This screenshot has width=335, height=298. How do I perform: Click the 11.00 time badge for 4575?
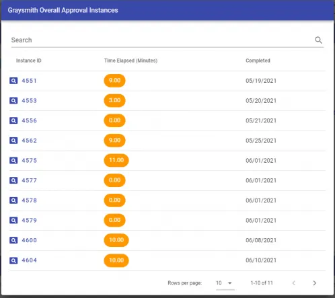116,160
